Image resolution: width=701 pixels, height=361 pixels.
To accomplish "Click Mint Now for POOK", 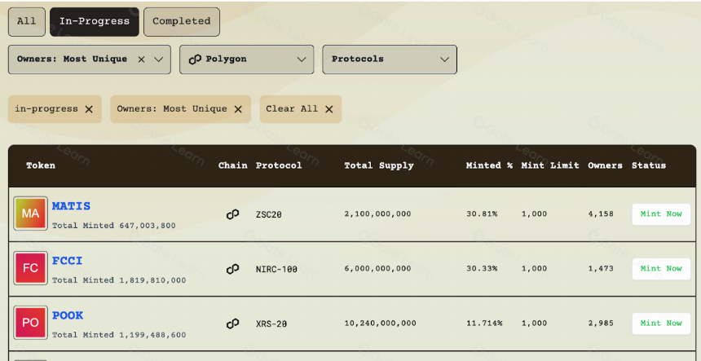I will 661,324.
